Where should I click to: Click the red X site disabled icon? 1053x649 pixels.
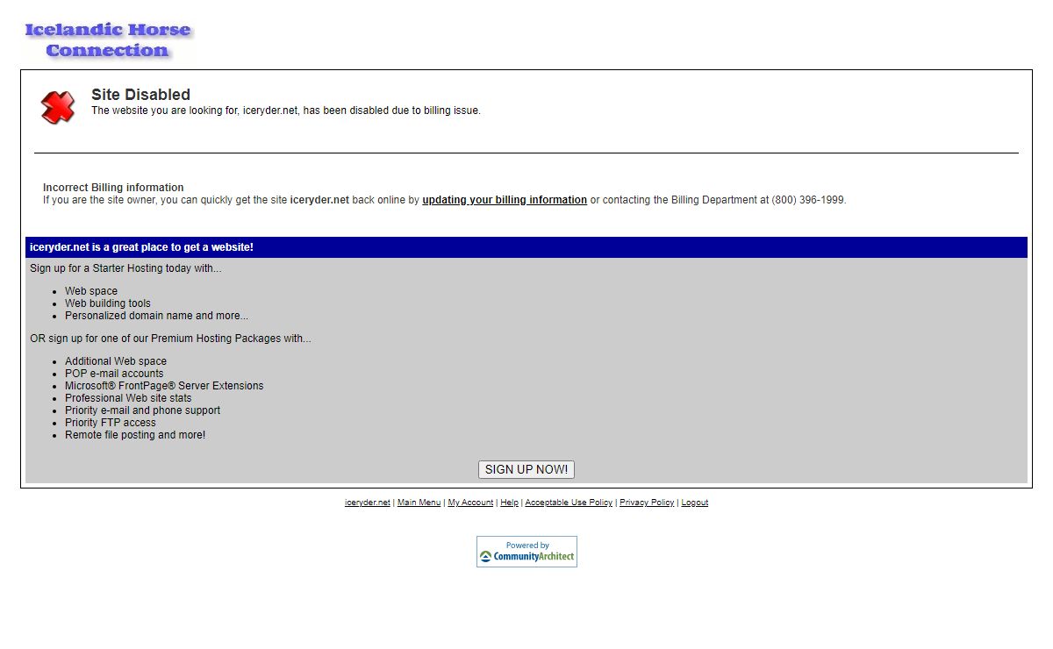pos(58,107)
